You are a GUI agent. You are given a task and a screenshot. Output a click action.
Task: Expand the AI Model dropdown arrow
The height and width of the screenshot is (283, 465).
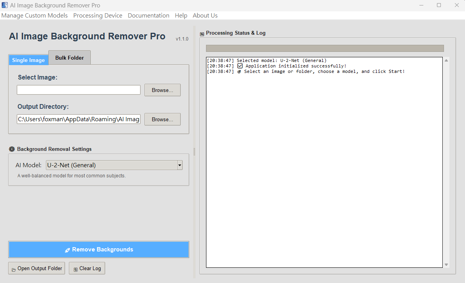pyautogui.click(x=180, y=165)
